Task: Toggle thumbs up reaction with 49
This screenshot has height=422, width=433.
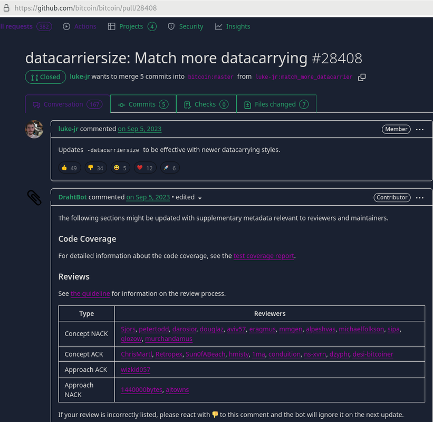Action: [70, 168]
